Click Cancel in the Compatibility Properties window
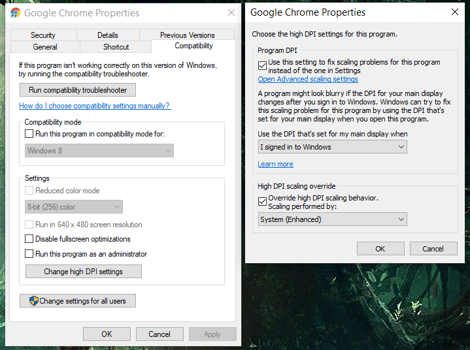 pos(159,334)
